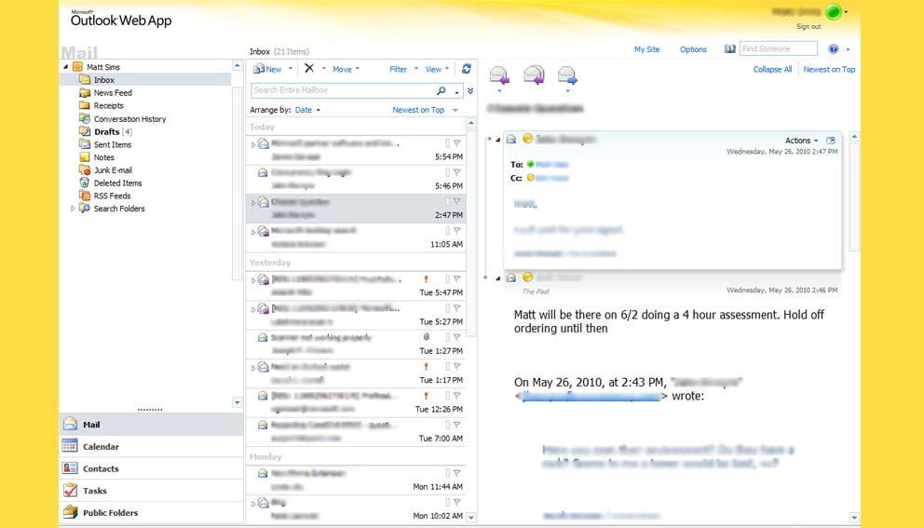924x528 pixels.
Task: Flag the Tue 7:00 AM message
Action: [457, 425]
